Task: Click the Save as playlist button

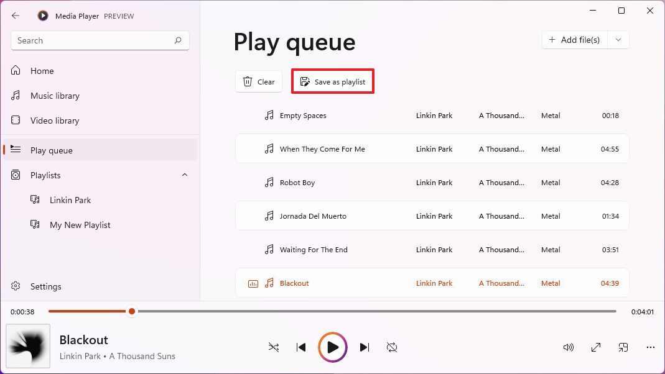Action: tap(333, 81)
